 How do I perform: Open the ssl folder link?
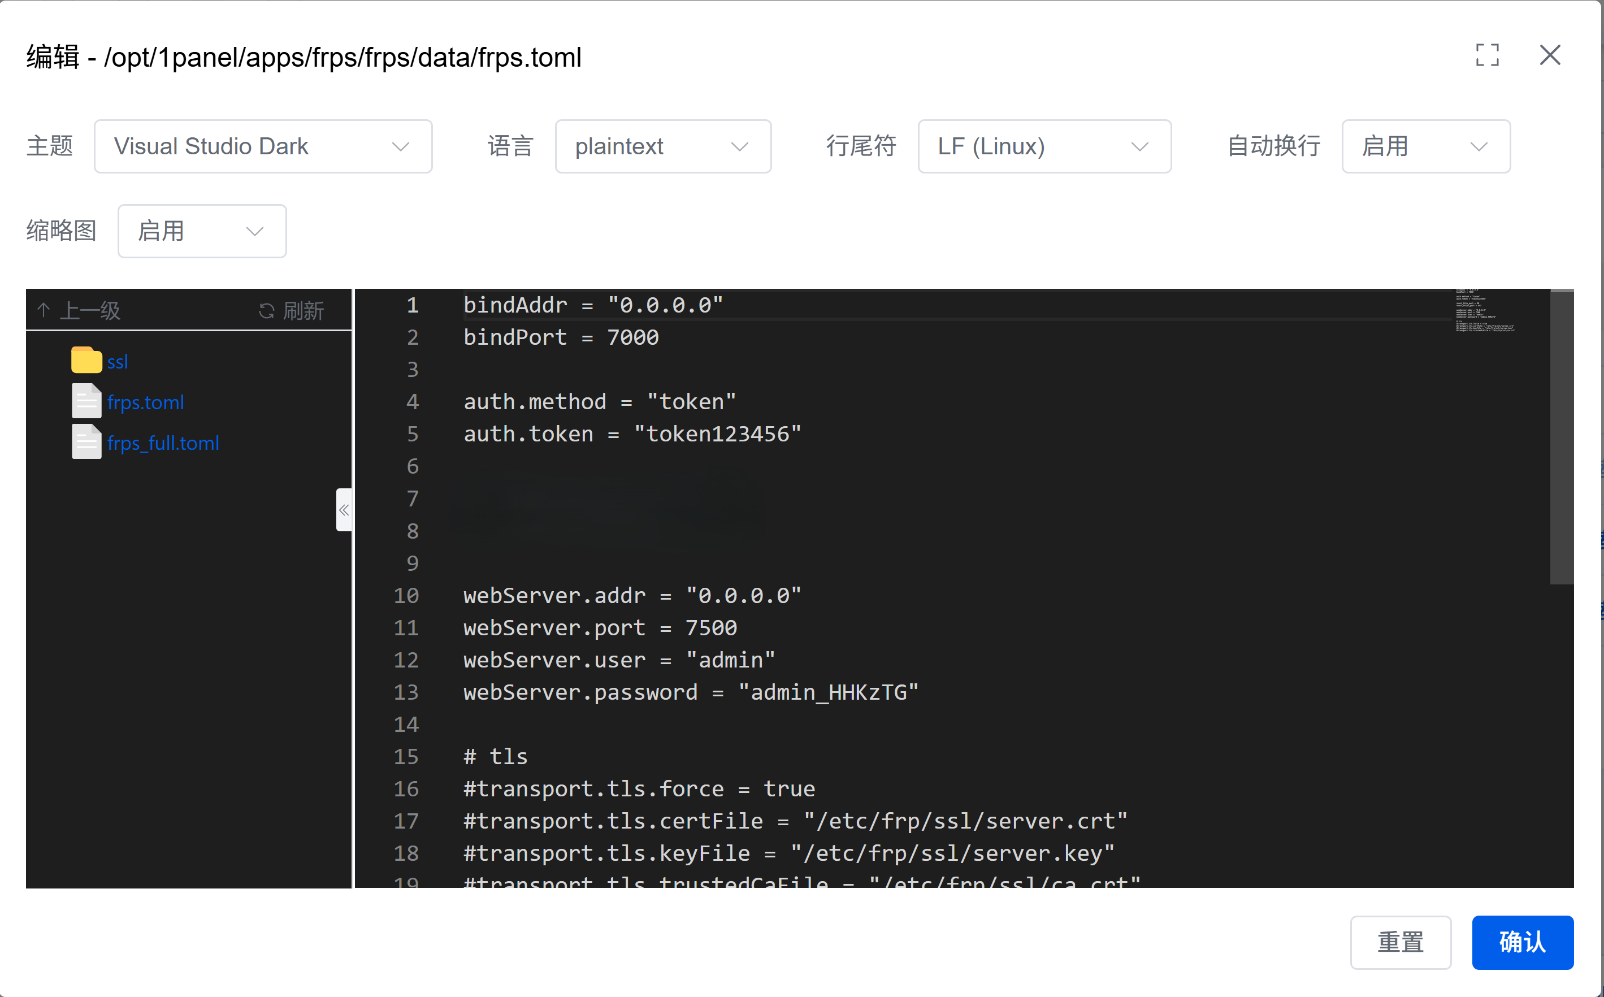(118, 362)
